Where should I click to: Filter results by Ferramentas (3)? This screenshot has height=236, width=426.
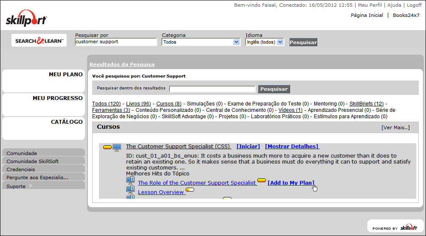tap(111, 110)
